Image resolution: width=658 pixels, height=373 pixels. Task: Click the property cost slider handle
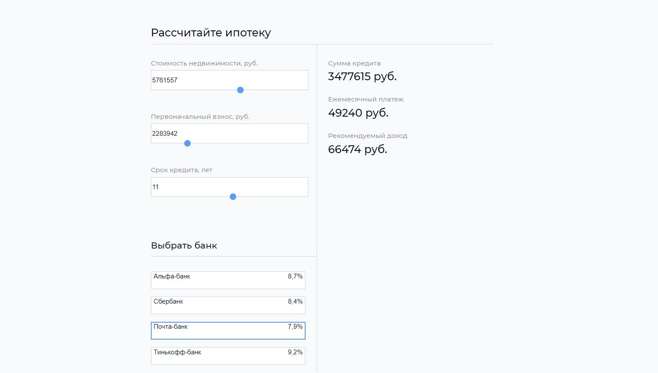(x=240, y=90)
